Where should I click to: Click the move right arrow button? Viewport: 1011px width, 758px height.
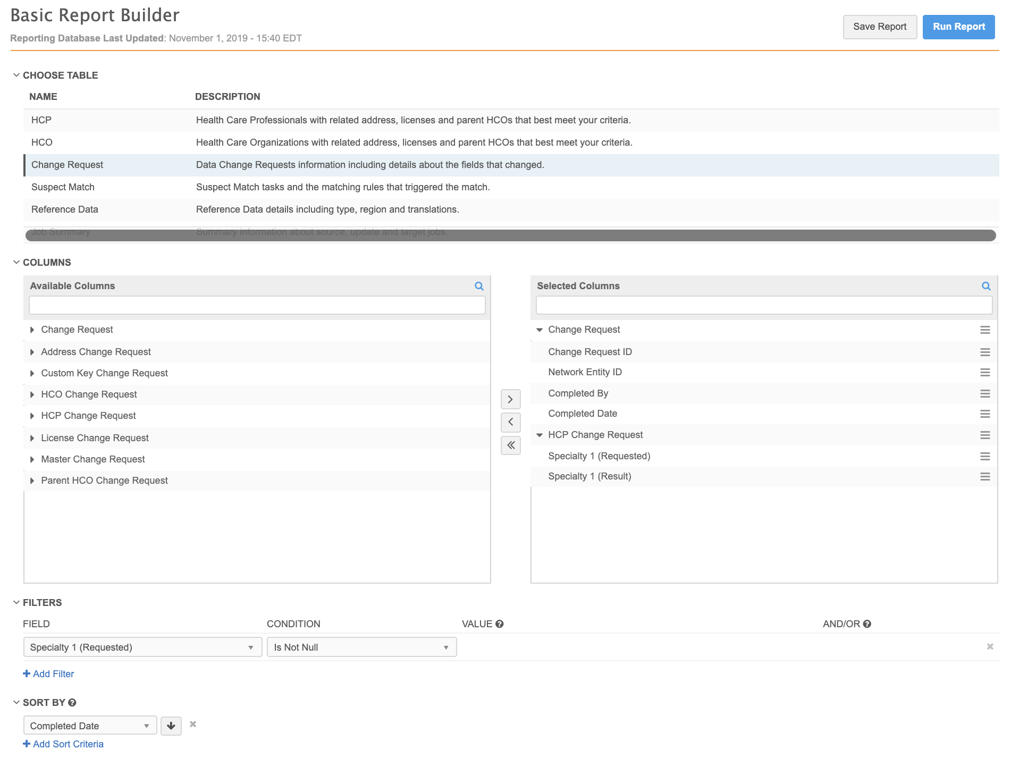click(x=510, y=399)
